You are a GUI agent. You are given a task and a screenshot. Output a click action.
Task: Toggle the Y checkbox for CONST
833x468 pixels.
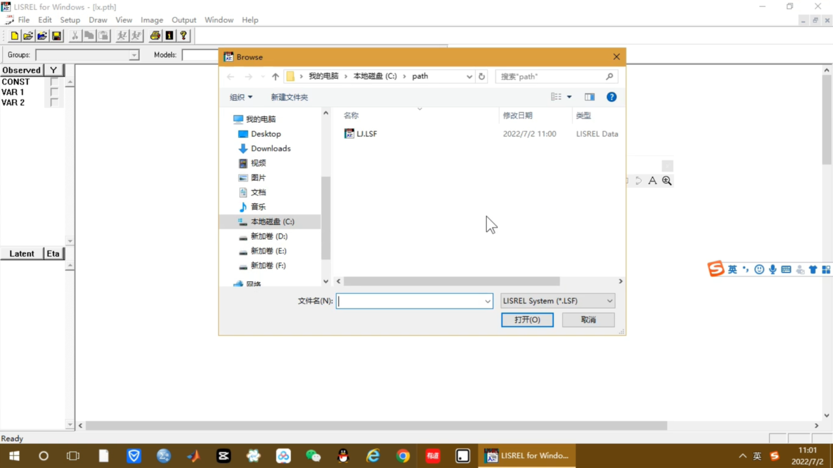(x=54, y=82)
